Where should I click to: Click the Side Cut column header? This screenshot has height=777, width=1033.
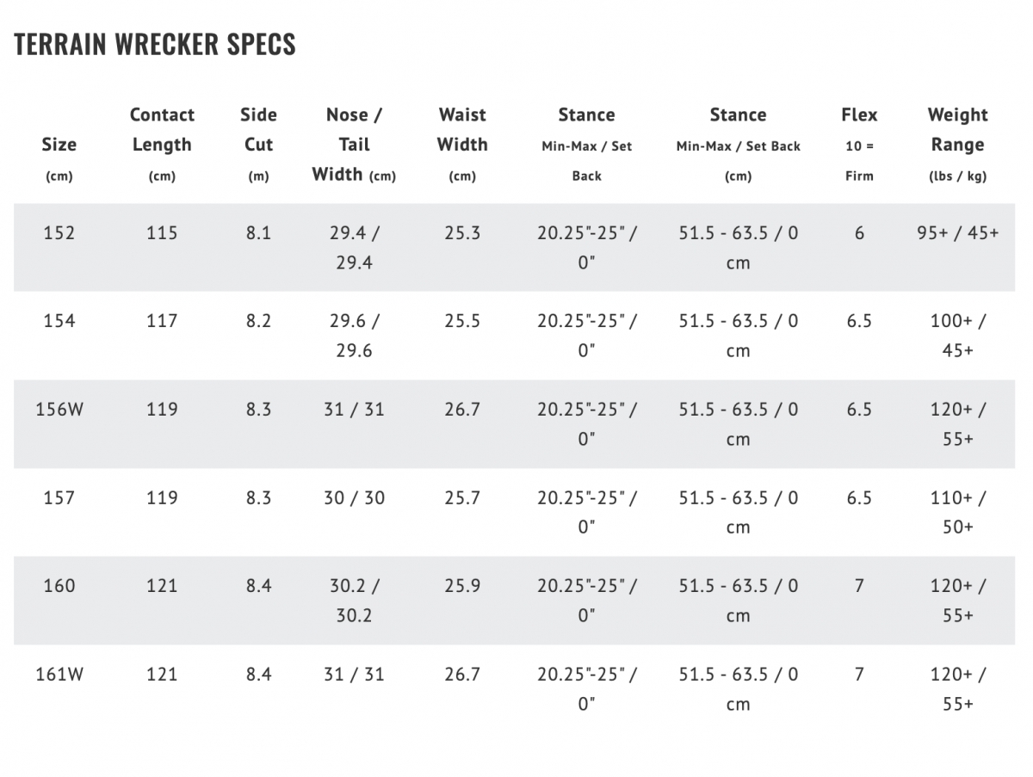[x=258, y=145]
